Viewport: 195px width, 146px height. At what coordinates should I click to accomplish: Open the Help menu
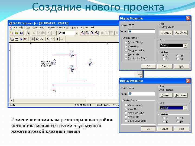(x=93, y=28)
